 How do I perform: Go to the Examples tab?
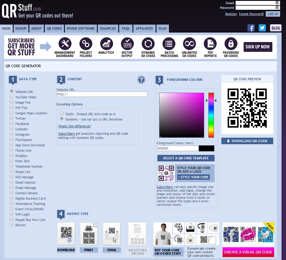(x=108, y=29)
